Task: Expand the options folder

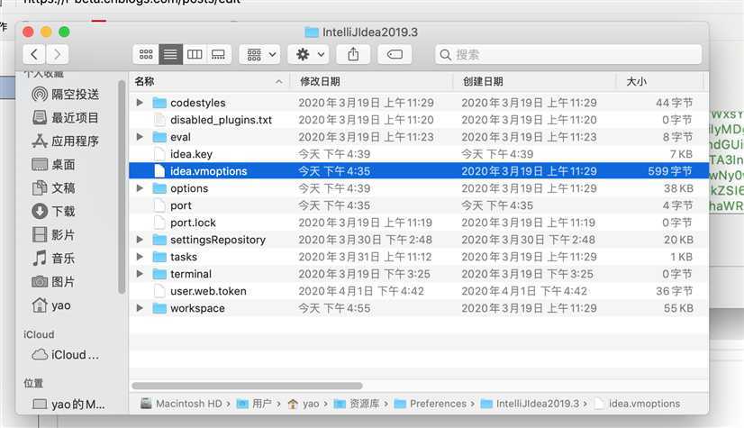Action: (140, 188)
